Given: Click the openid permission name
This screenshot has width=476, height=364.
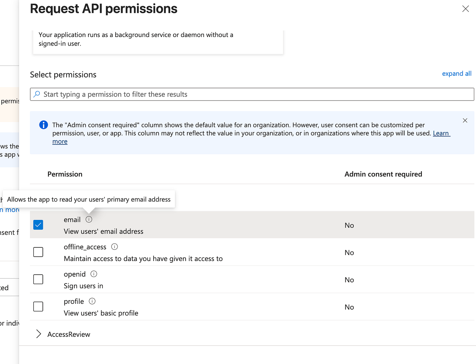Looking at the screenshot, I should (x=75, y=274).
